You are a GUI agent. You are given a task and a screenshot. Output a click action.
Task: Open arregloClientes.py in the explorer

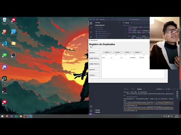click(x=102, y=31)
